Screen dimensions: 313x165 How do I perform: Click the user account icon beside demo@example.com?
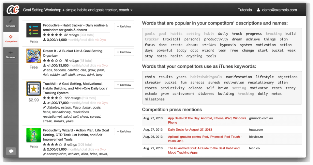coord(258,10)
